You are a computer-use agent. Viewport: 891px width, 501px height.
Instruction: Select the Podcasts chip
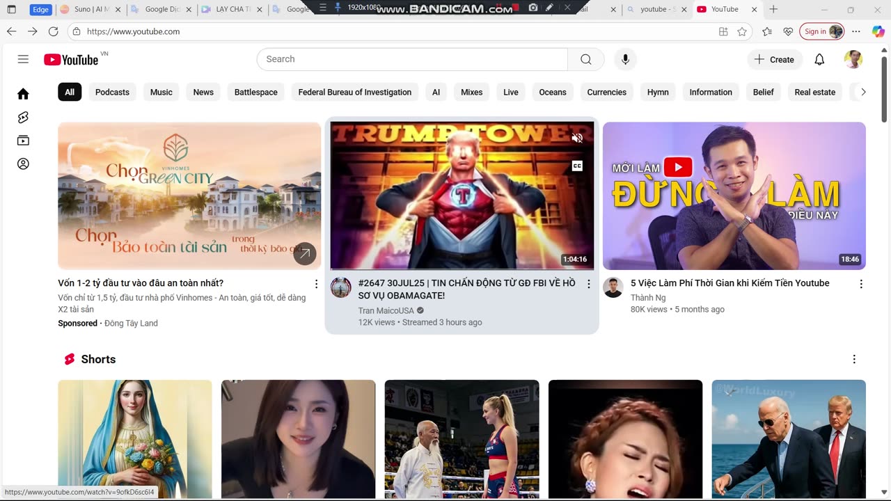(x=112, y=92)
